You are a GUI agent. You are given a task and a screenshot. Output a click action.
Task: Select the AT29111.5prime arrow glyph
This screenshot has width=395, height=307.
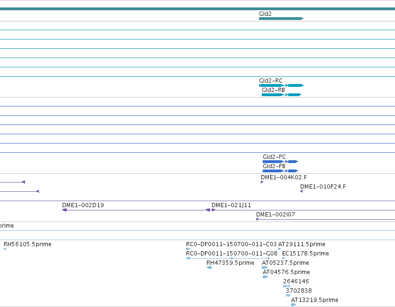tap(279, 249)
